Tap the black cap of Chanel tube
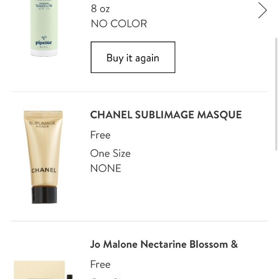This screenshot has height=279, width=279. tap(44, 195)
